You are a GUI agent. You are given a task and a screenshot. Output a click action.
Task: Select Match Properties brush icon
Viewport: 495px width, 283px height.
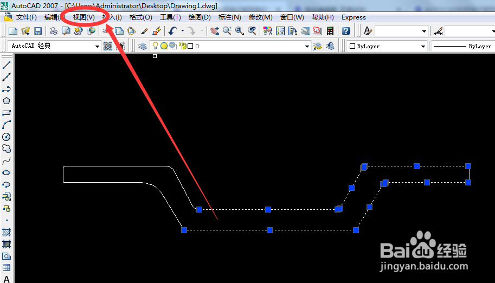(144, 31)
